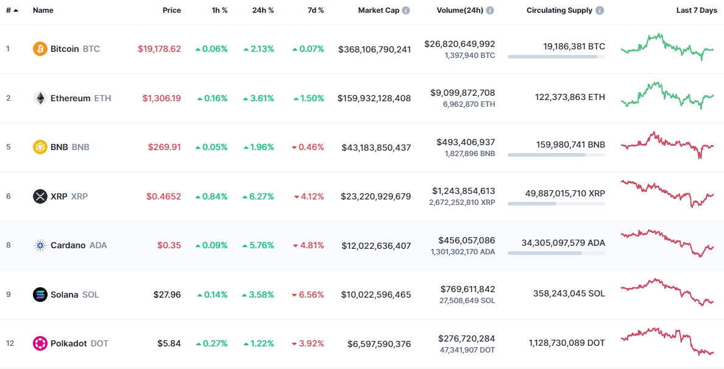This screenshot has height=369, width=724.
Task: Sort table by Name column header
Action: click(43, 10)
